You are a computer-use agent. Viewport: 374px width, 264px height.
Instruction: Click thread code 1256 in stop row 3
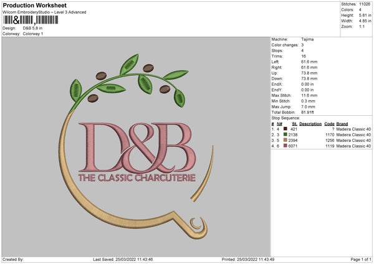click(330, 140)
